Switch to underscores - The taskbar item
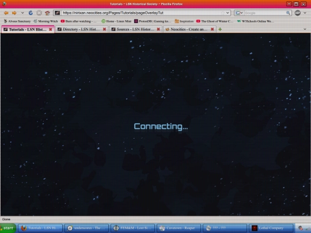Image resolution: width=311 pixels, height=233 pixels. pyautogui.click(x=86, y=228)
